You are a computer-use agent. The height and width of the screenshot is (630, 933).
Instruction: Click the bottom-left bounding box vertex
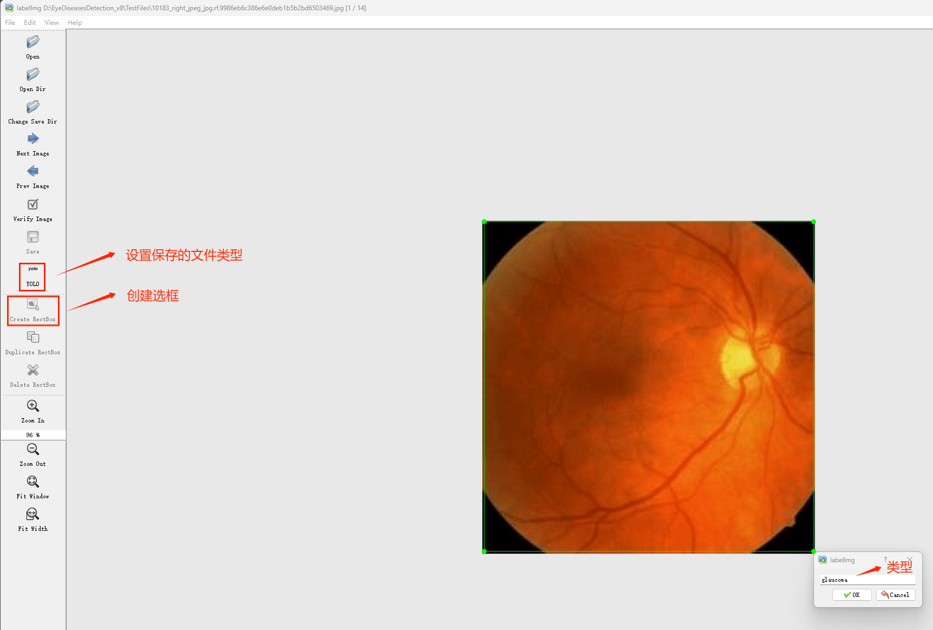tap(484, 551)
